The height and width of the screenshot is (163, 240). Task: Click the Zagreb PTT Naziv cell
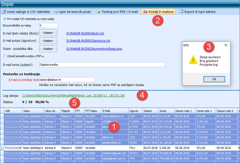93,122
